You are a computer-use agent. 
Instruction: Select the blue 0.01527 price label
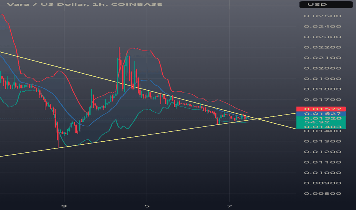321,113
